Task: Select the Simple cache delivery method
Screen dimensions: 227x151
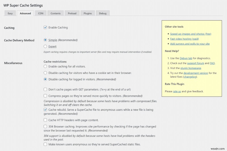Action: tap(45, 40)
